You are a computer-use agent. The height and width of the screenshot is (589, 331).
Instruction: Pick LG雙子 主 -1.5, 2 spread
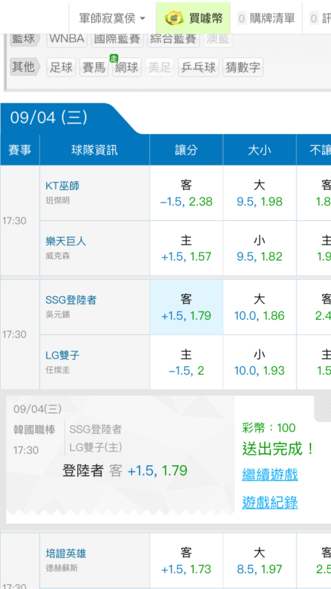pos(186,362)
